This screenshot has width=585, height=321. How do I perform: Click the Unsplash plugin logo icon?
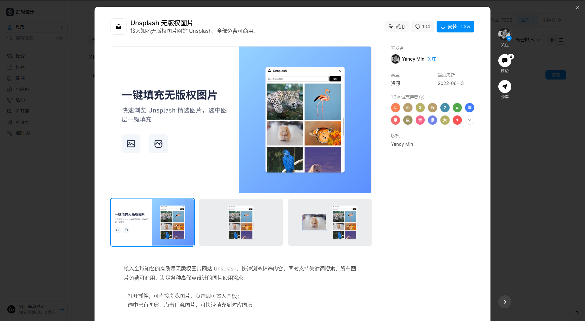(118, 26)
